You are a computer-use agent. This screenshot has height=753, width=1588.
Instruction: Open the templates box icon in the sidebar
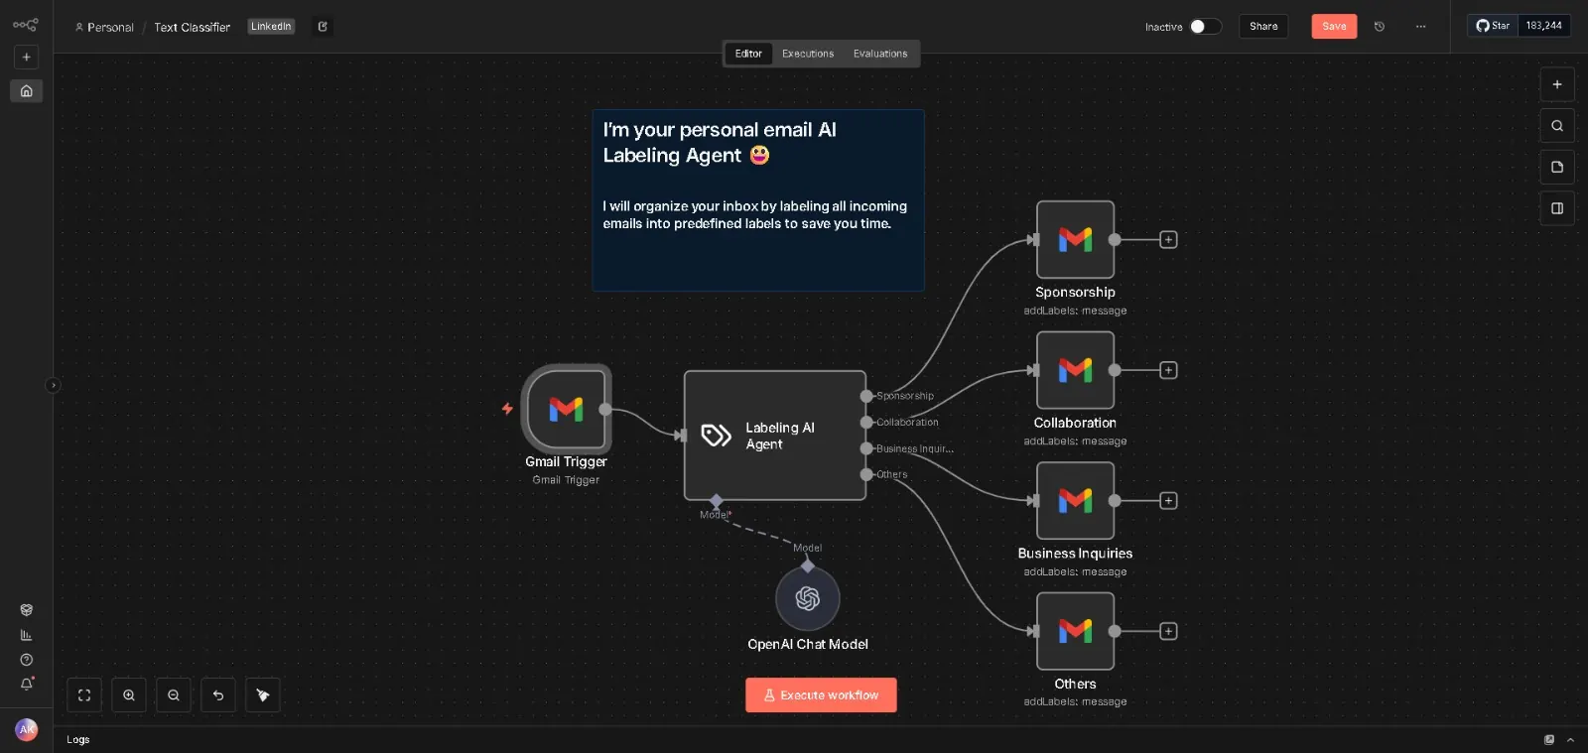pyautogui.click(x=27, y=610)
